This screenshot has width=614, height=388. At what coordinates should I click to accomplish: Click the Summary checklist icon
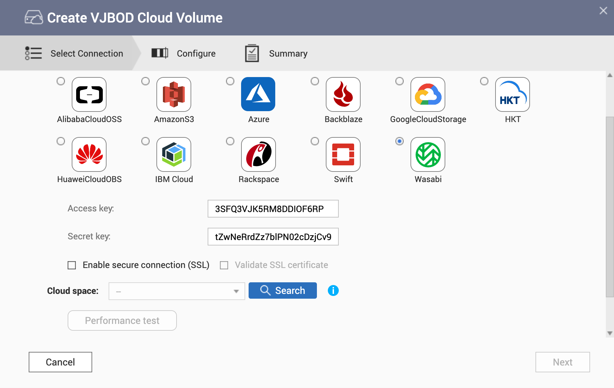[x=252, y=53]
